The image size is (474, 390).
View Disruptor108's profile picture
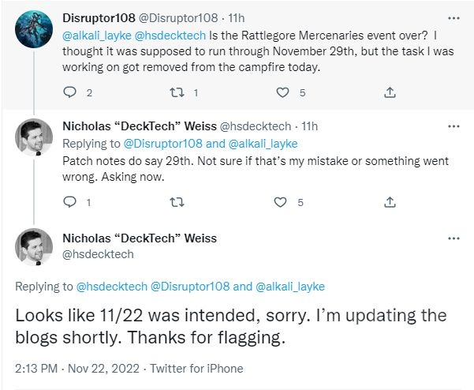click(34, 29)
